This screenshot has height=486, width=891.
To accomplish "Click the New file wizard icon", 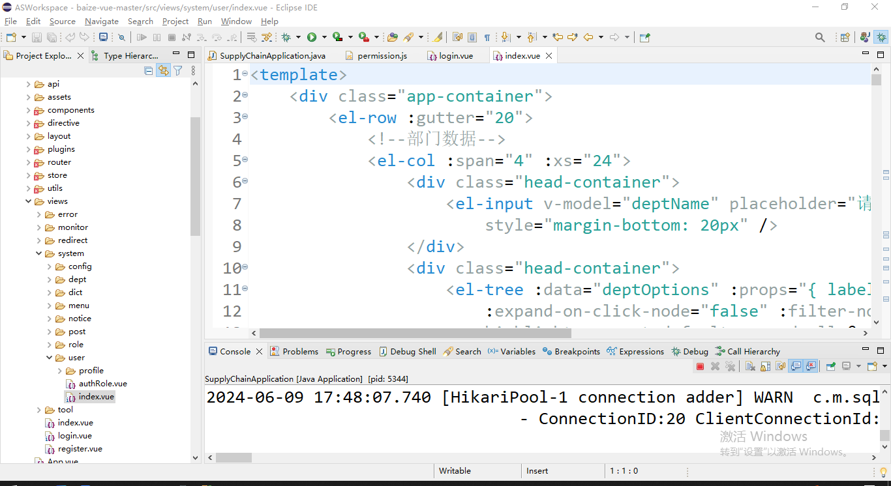I will click(11, 37).
